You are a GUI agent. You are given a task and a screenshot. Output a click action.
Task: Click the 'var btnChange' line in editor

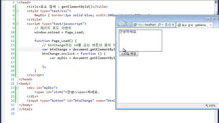pyautogui.click(x=78, y=49)
